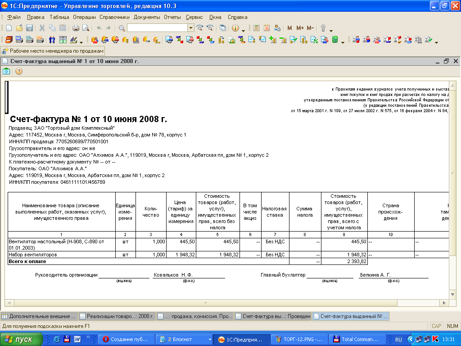Image resolution: width=461 pixels, height=346 pixels.
Task: Click the wrench settings icon
Action: pyautogui.click(x=323, y=28)
